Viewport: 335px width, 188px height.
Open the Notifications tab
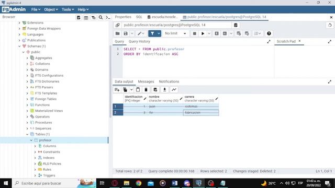coord(169,81)
